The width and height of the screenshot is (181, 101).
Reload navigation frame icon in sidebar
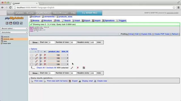tap(21, 23)
